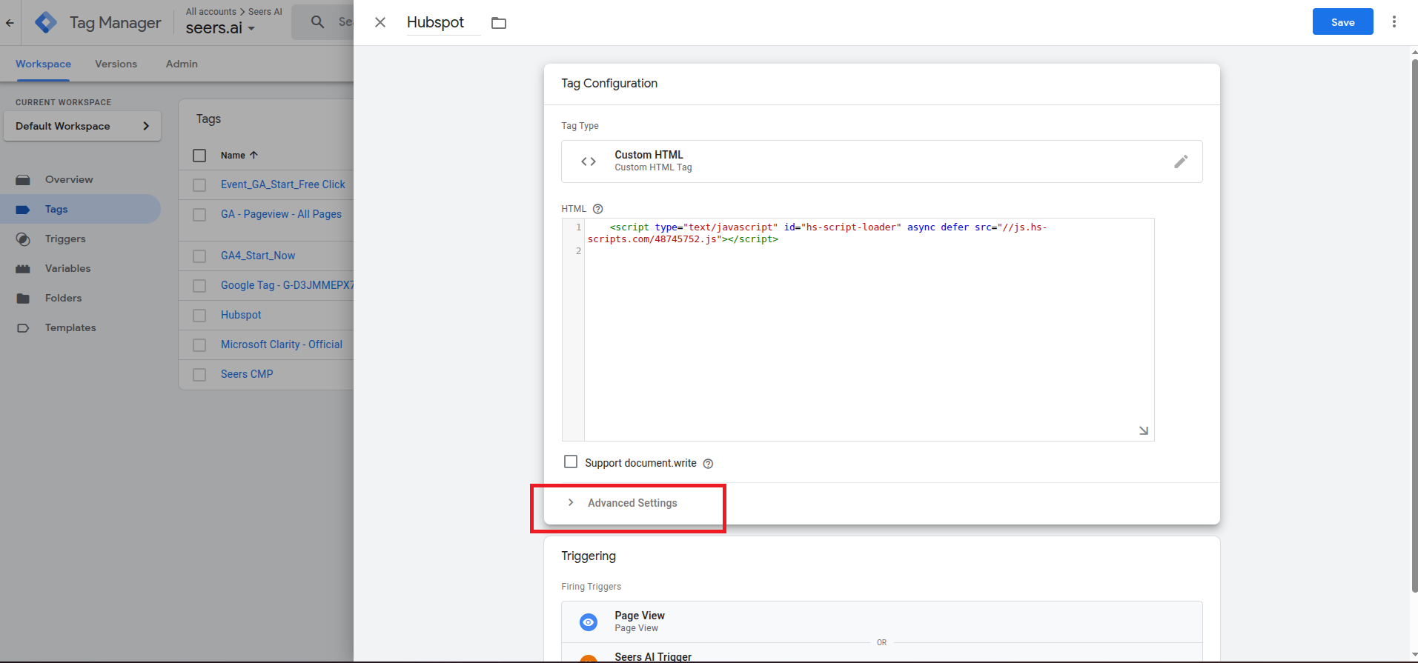The image size is (1418, 663).
Task: Close the Hubspot tag editor panel
Action: [380, 22]
